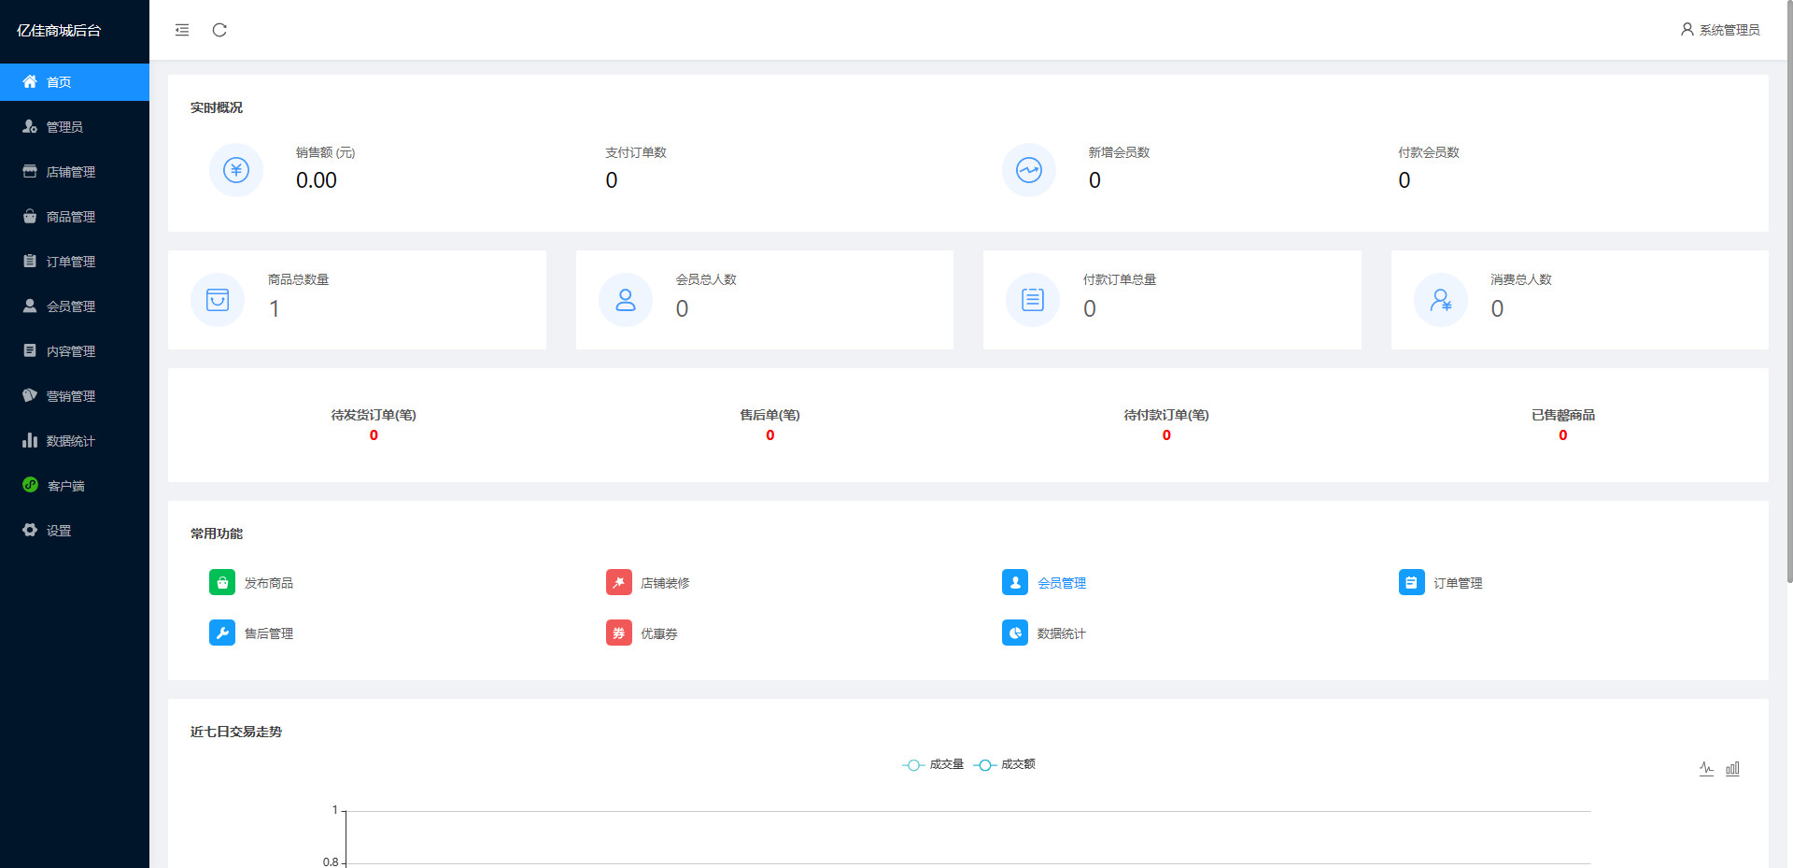
Task: Open the 发布商品 shortcut link
Action: coord(269,583)
